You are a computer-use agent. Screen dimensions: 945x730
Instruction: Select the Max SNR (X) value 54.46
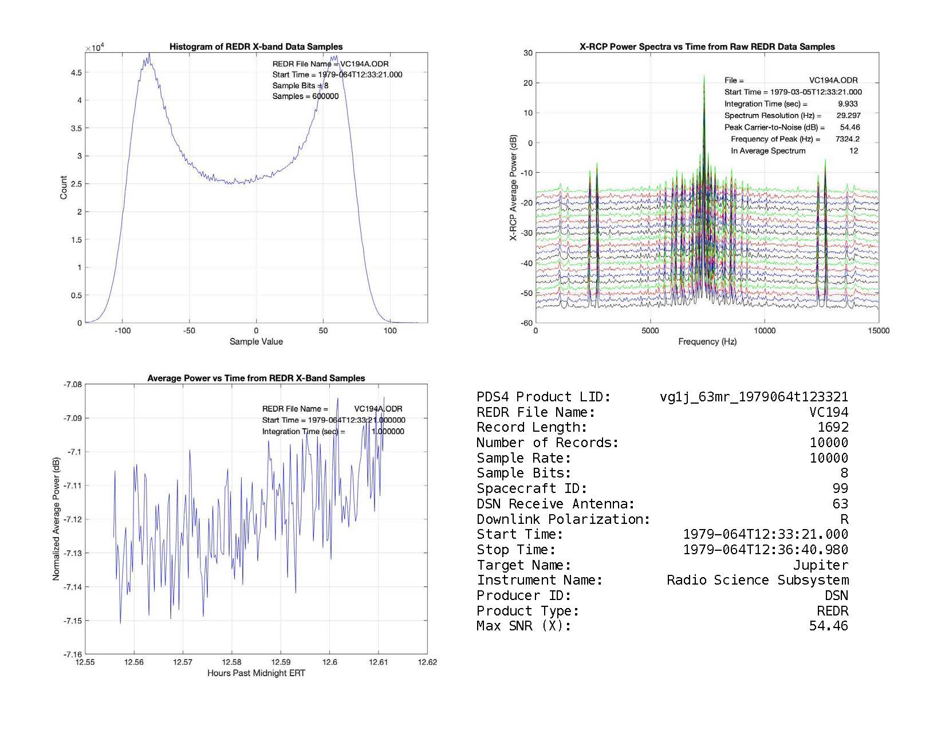point(828,626)
